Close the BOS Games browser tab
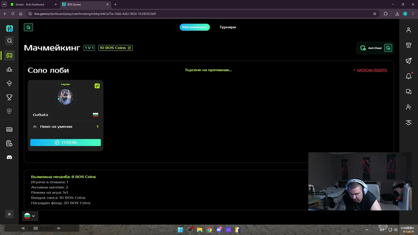 coord(107,5)
